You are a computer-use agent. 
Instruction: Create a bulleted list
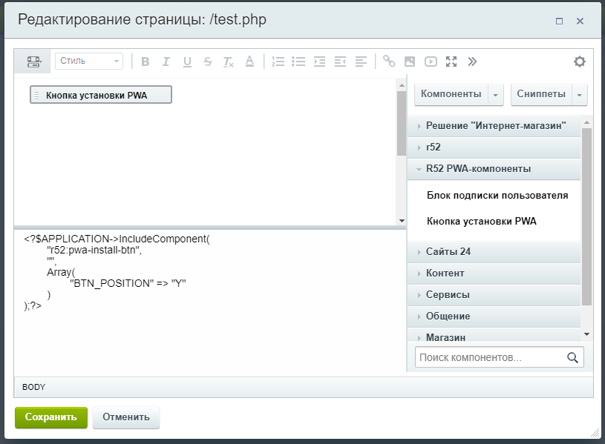(298, 62)
